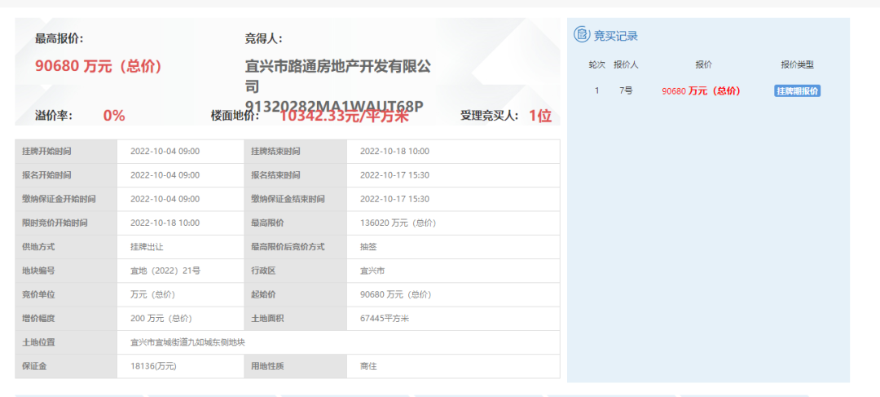Click the 保证金 value 18136(万元)
Screen dimensions: 880x397
153,366
